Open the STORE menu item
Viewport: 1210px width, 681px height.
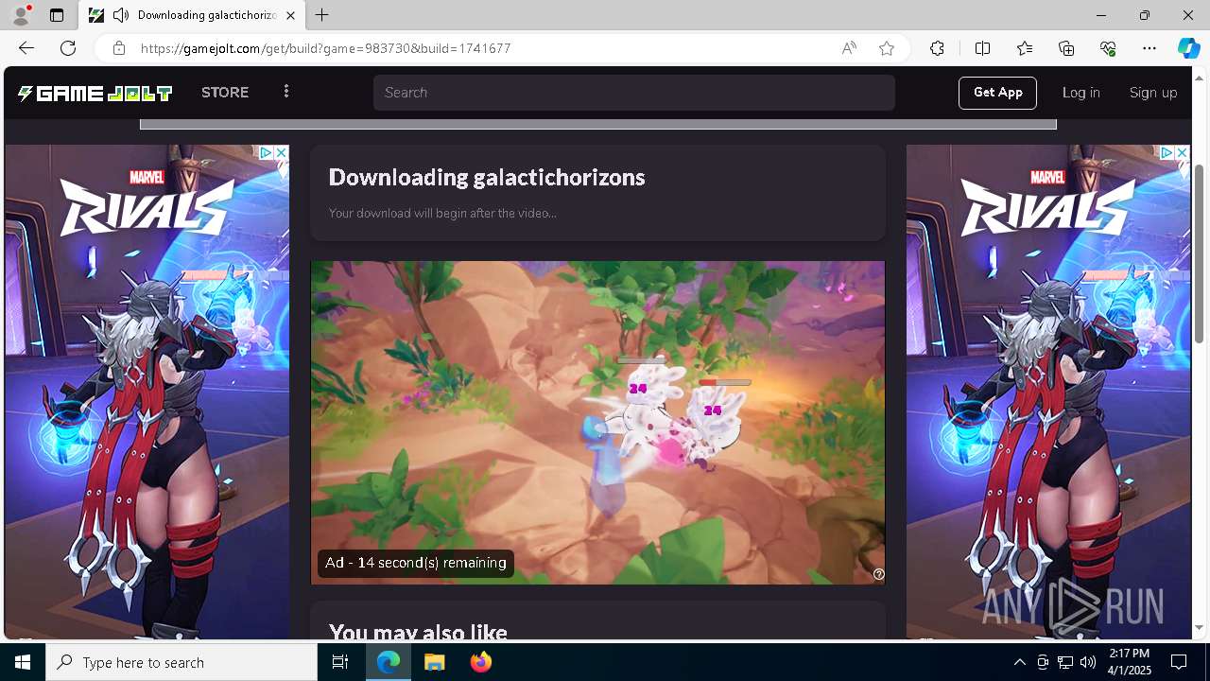[x=225, y=93]
